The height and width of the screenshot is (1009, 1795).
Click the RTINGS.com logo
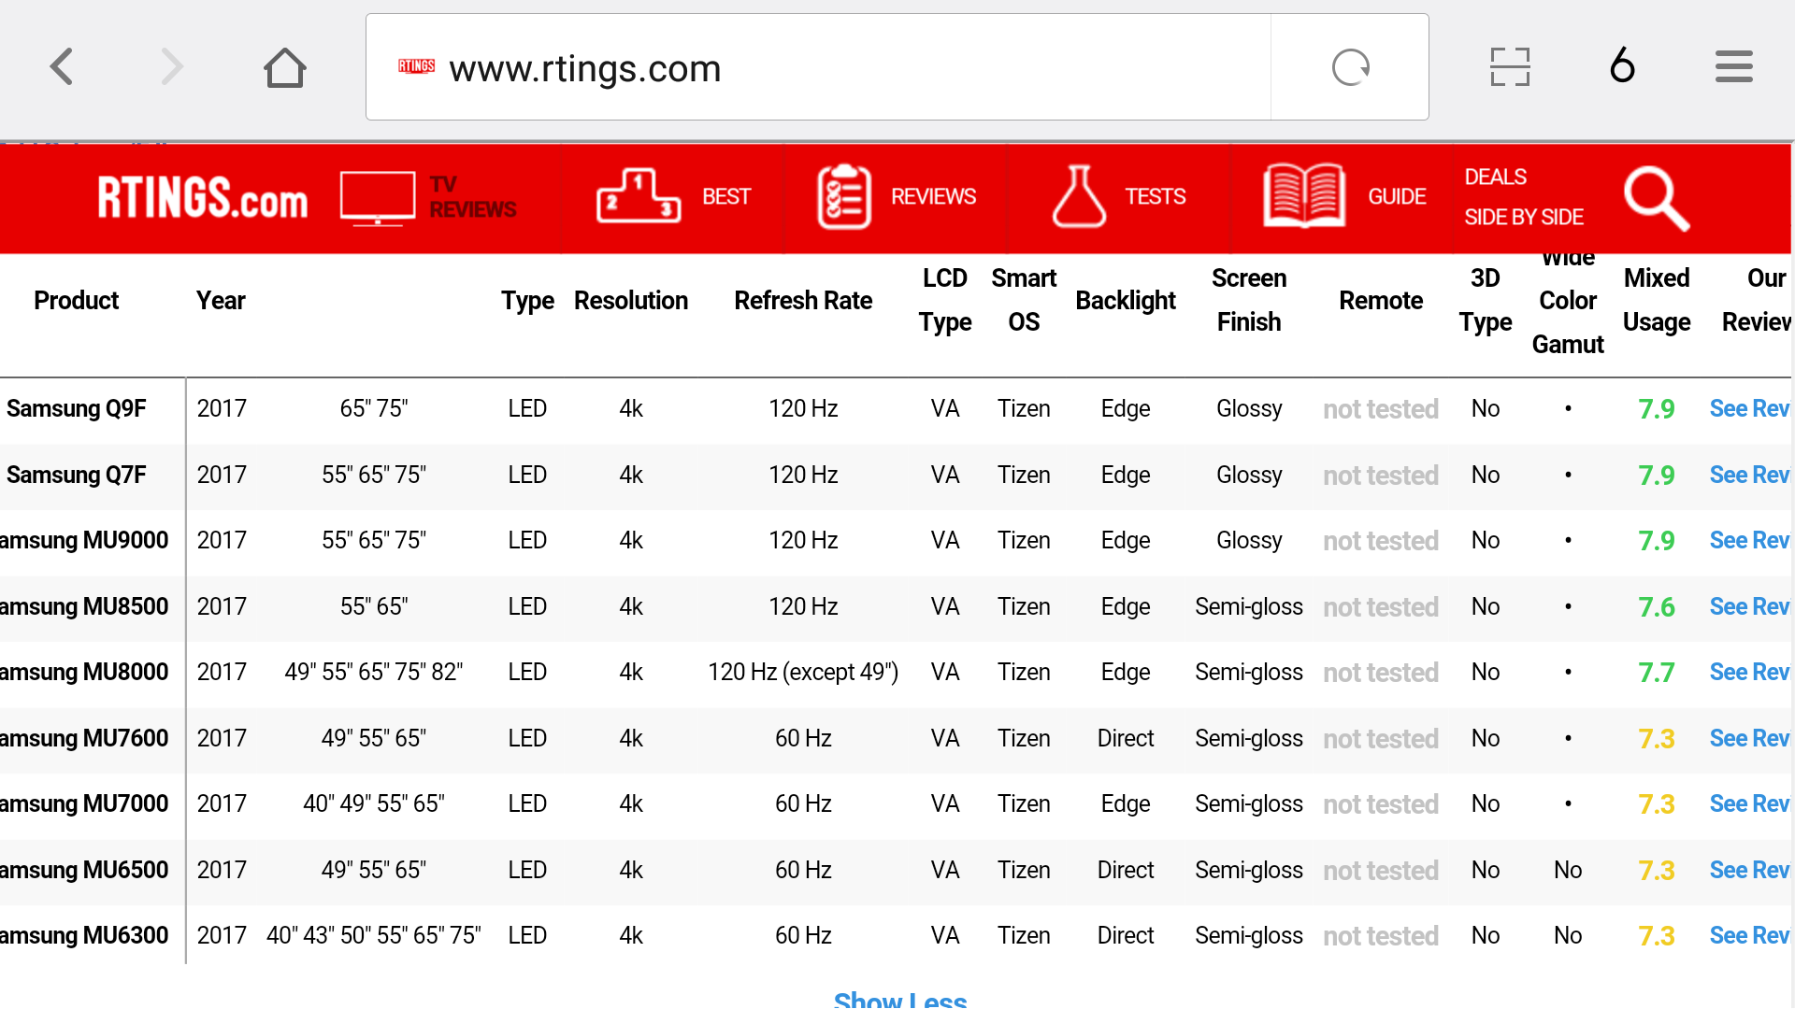coord(202,198)
